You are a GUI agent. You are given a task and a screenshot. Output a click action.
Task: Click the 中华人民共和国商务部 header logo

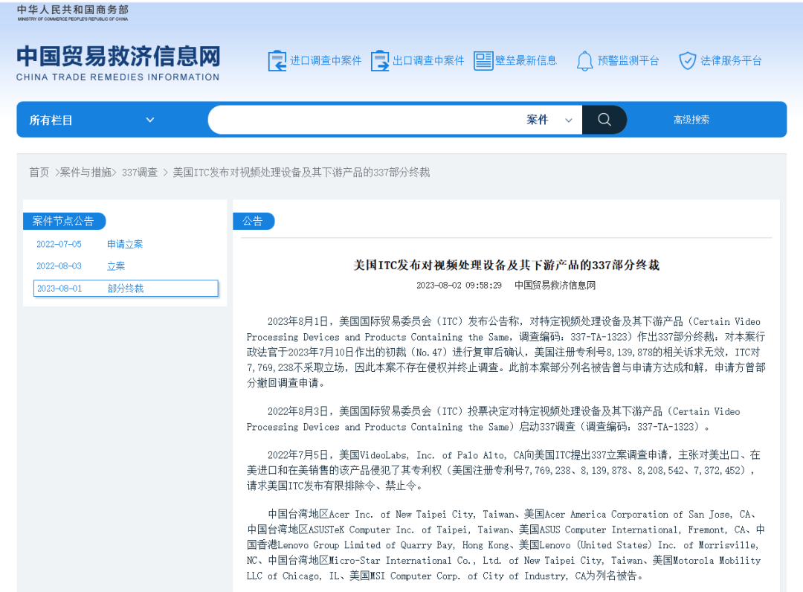(73, 13)
